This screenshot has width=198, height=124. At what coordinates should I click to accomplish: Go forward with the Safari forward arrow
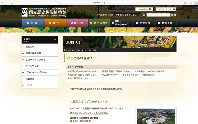[7, 3]
